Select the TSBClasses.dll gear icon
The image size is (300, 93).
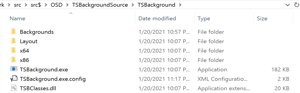point(14,88)
